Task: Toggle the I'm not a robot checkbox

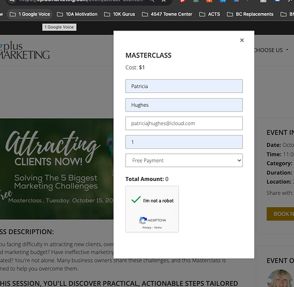Action: click(x=136, y=200)
